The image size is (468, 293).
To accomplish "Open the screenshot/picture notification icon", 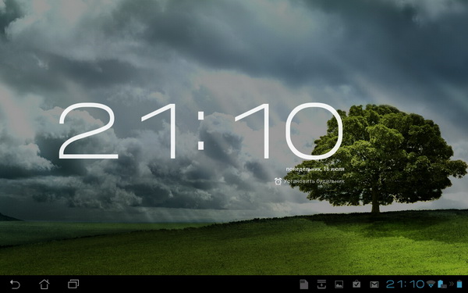I will click(339, 284).
